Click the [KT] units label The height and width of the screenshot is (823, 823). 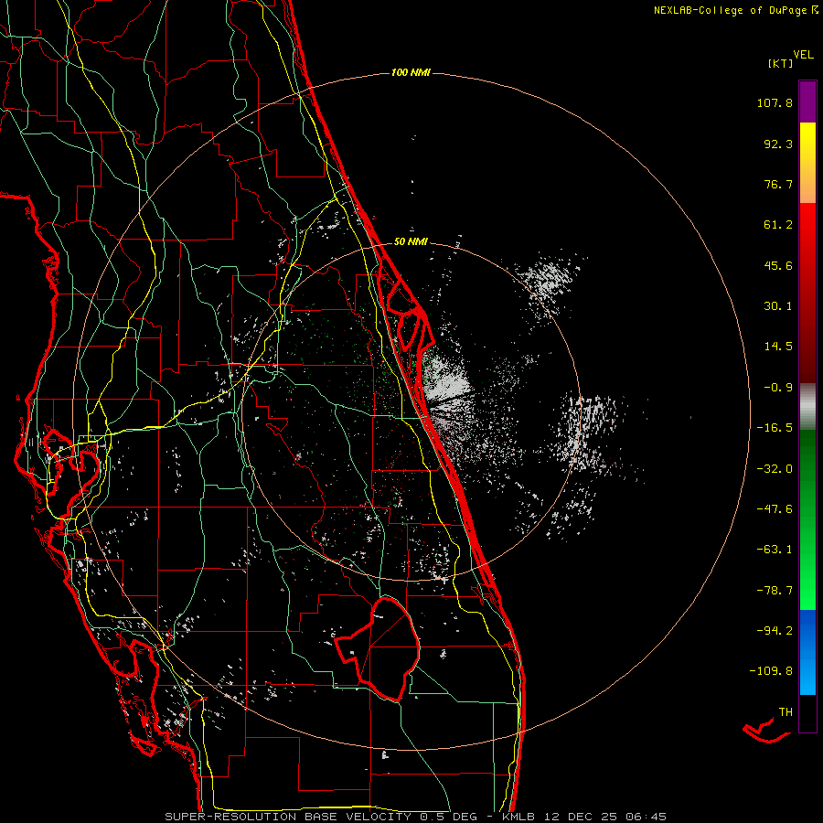tap(780, 63)
